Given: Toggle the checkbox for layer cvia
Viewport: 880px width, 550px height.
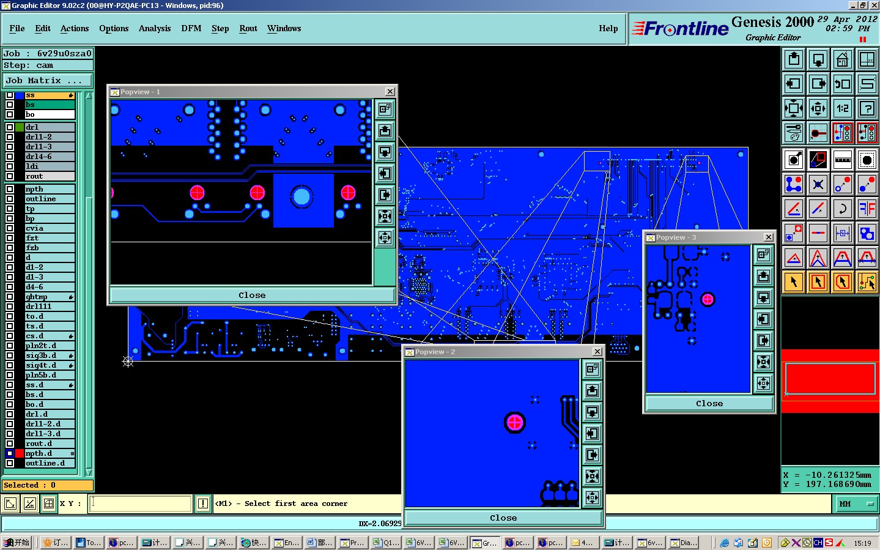Looking at the screenshot, I should pos(10,228).
